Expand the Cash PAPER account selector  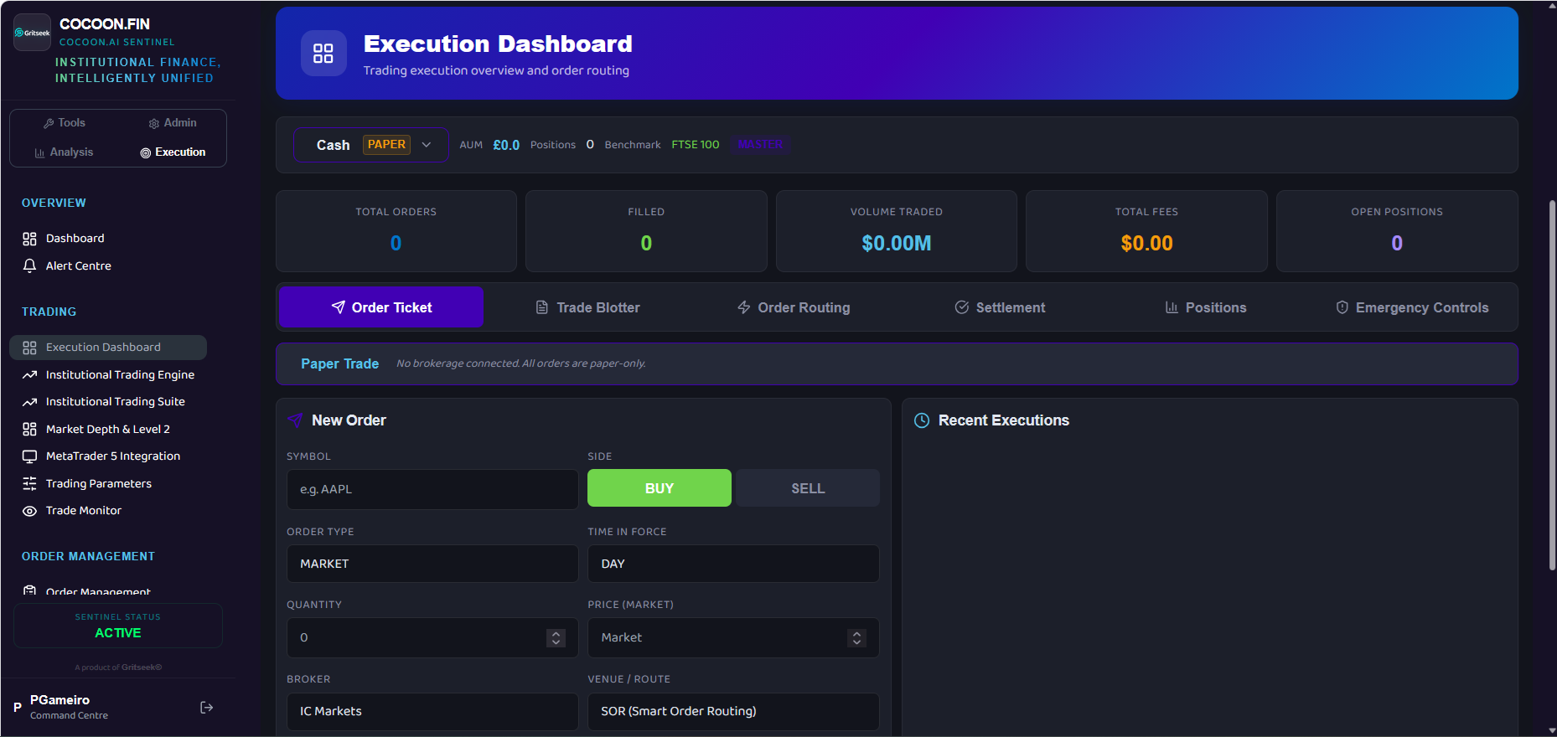370,145
